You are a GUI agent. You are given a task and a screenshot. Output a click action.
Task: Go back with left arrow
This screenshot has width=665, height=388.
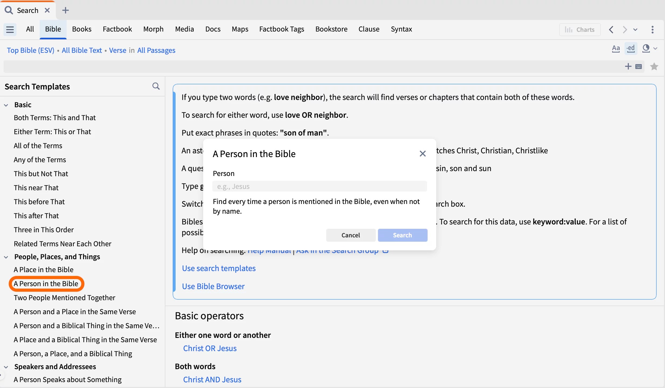tap(611, 29)
